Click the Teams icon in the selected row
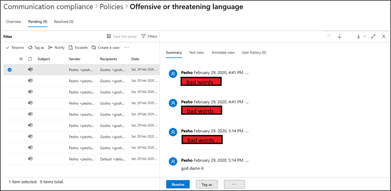Image resolution: width=391 pixels, height=191 pixels. [x=30, y=70]
